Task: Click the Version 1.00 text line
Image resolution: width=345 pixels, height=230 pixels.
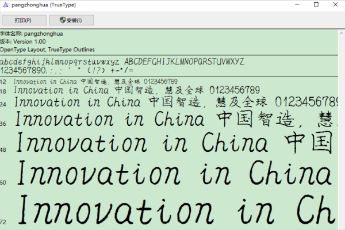Action: click(x=23, y=41)
